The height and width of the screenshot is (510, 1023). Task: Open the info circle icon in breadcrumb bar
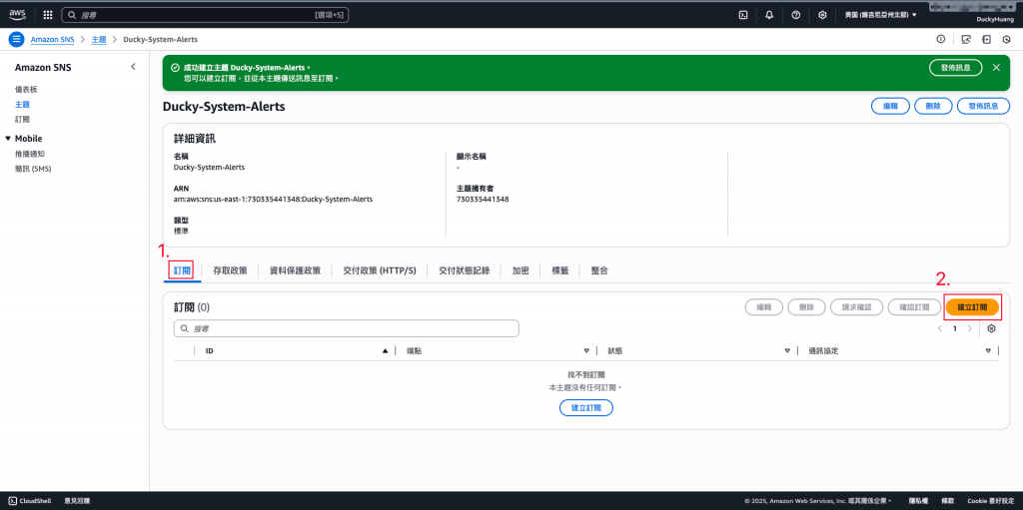click(x=941, y=39)
